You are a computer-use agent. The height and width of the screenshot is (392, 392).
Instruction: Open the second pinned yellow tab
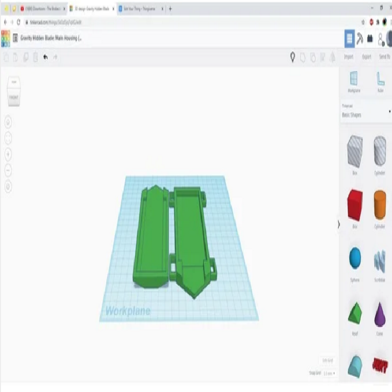click(x=14, y=9)
